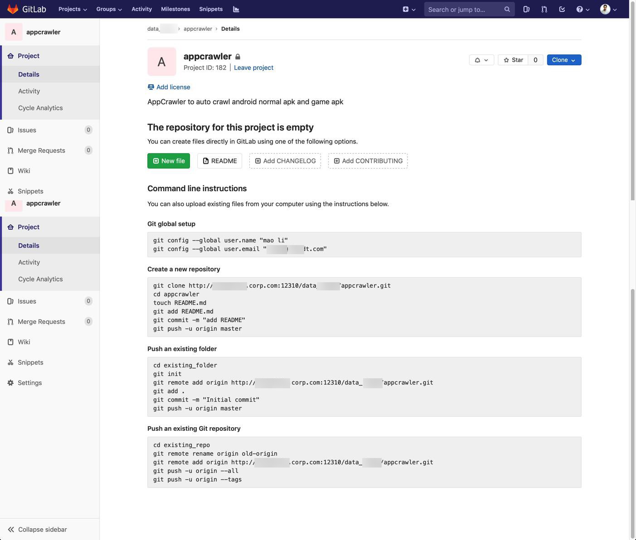The width and height of the screenshot is (636, 540).
Task: Open the user avatar menu
Action: 608,9
